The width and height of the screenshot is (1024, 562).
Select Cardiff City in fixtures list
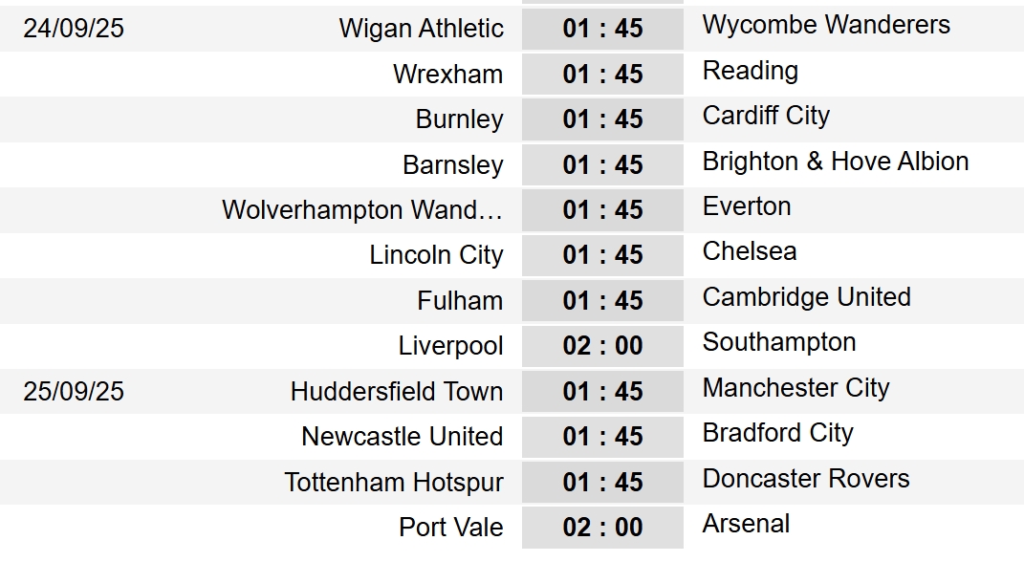tap(766, 116)
